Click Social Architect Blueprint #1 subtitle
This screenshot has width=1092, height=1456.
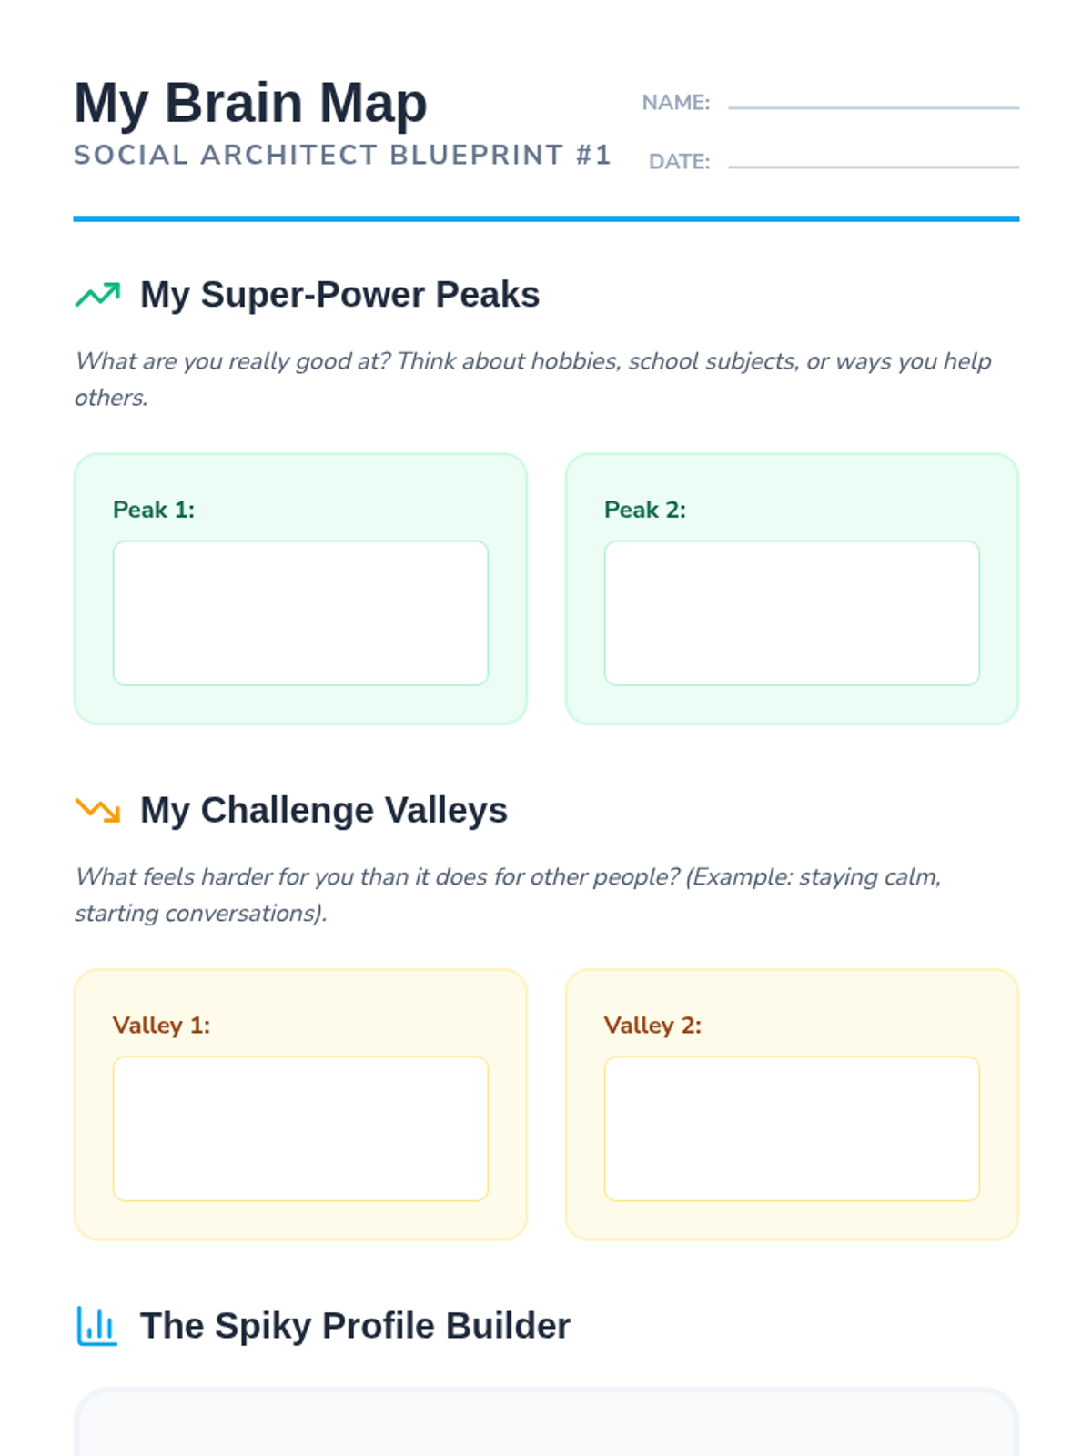(x=342, y=156)
